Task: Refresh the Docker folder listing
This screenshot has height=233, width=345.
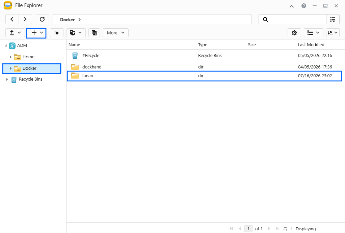Action: tap(42, 19)
